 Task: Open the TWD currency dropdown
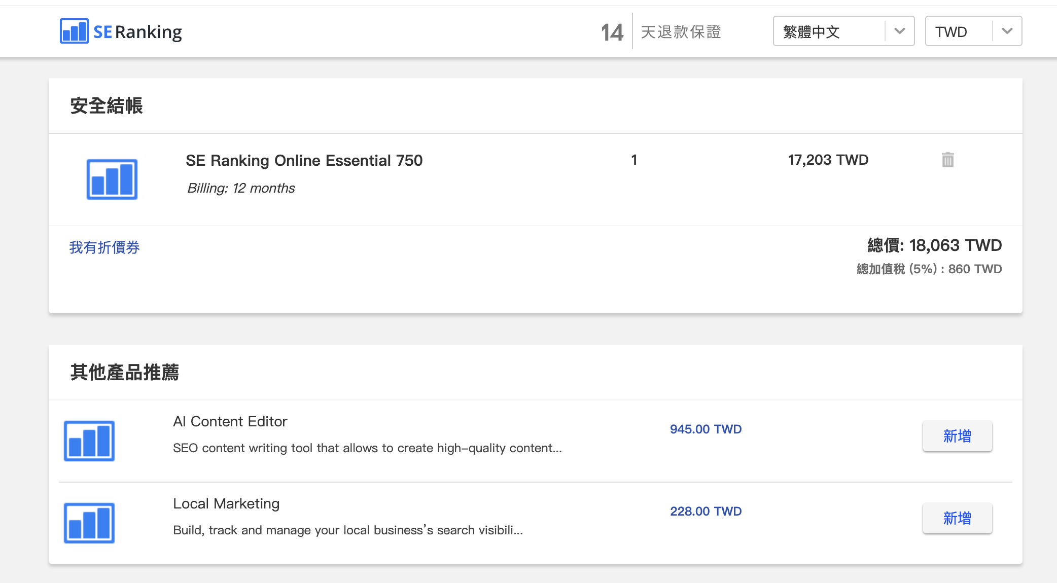point(973,31)
